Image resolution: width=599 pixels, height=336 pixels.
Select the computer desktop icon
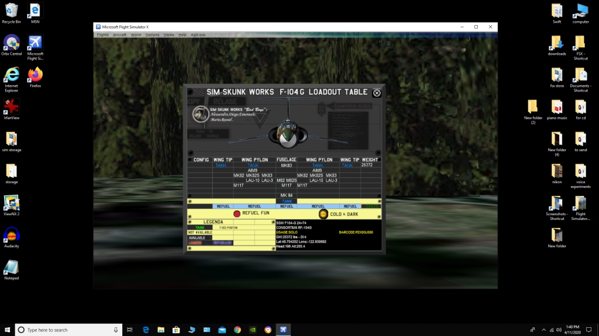tap(581, 13)
